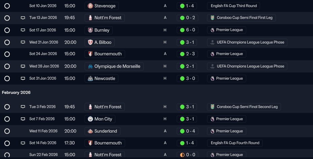Viewport: 313px width, 159px height.
Task: Click the TV broadcast icon for Burnley match
Action: [23, 30]
